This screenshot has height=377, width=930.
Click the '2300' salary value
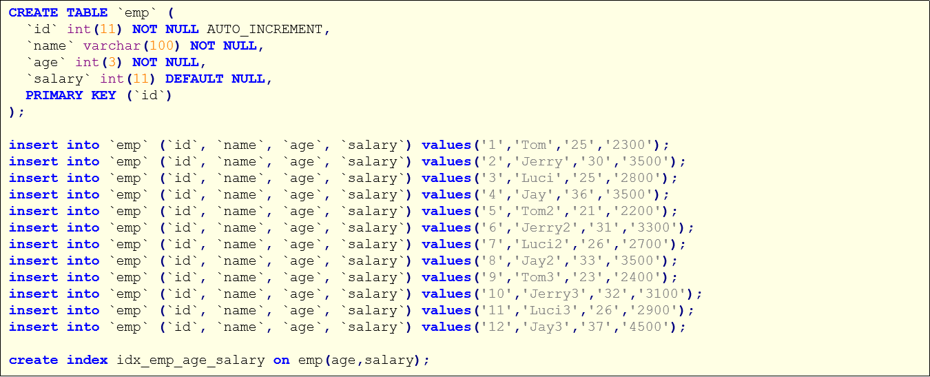coord(629,145)
